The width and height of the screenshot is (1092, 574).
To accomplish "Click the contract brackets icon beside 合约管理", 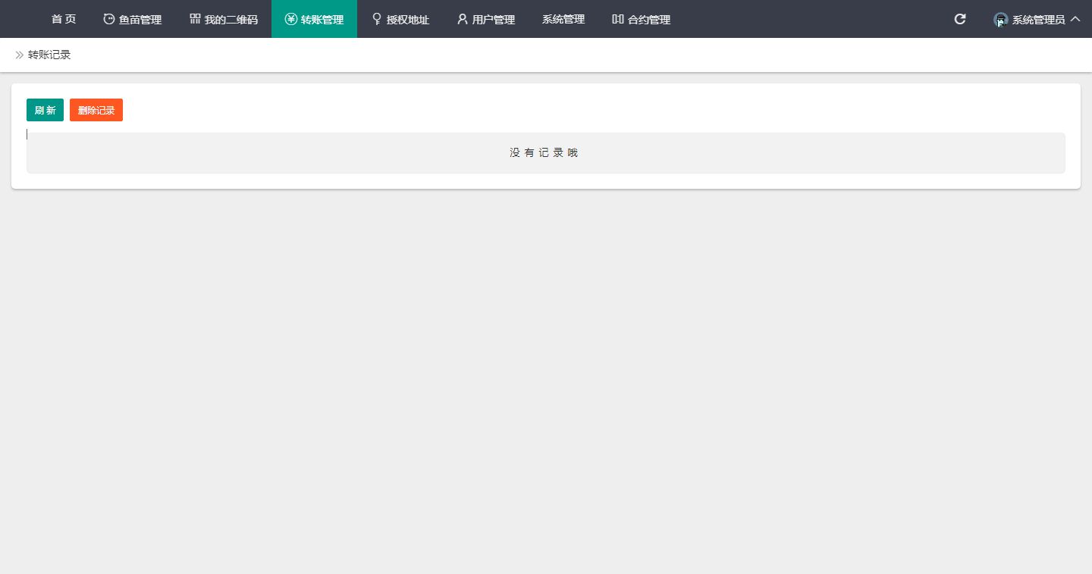I will [617, 18].
